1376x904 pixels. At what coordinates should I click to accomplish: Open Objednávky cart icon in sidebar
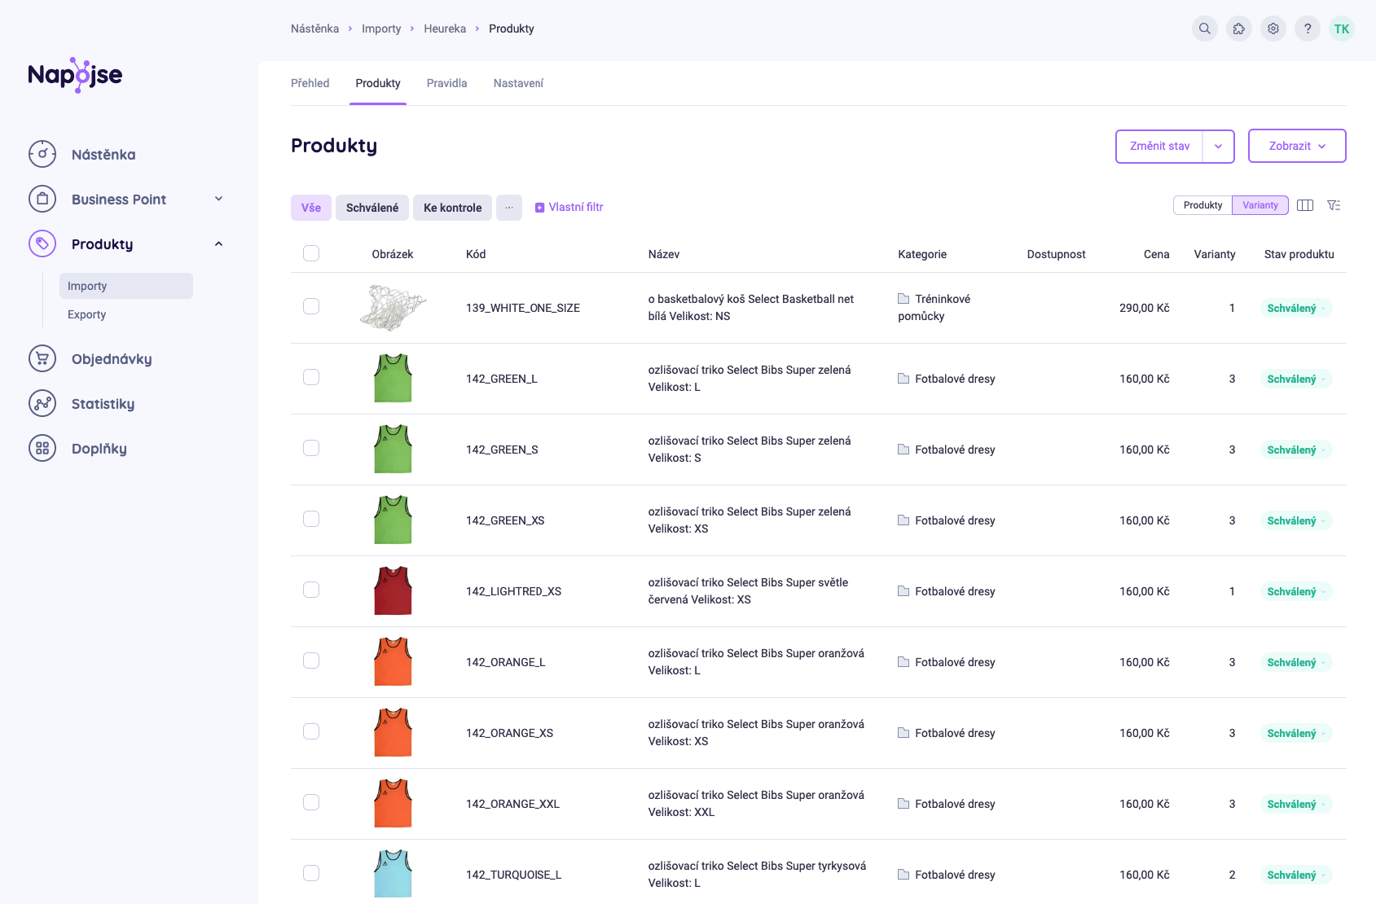click(x=42, y=358)
